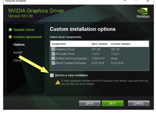This screenshot has width=156, height=114.
Task: Click HD Audio Driver current version 1.4.0.1
Action: (x=115, y=54)
